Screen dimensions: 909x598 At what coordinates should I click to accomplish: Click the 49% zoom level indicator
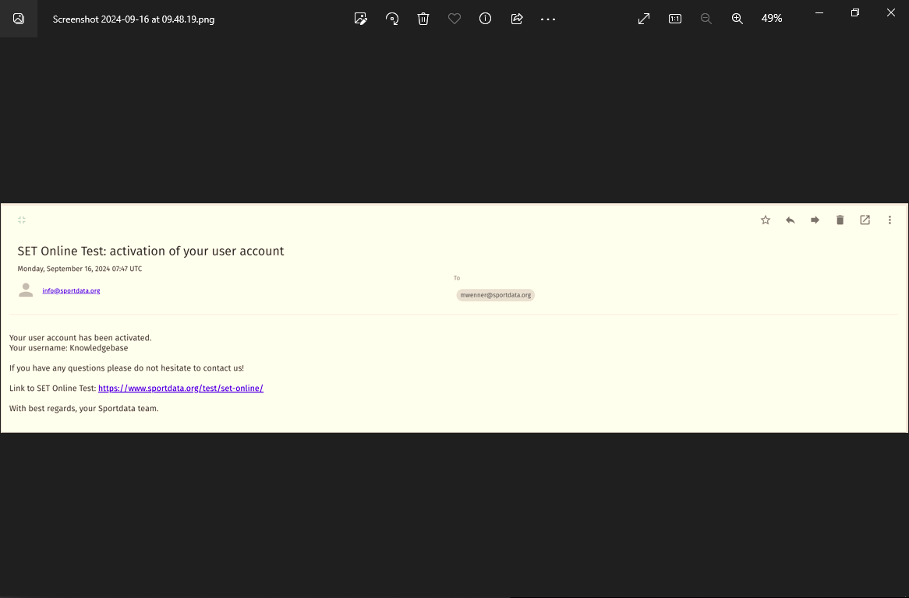(772, 19)
